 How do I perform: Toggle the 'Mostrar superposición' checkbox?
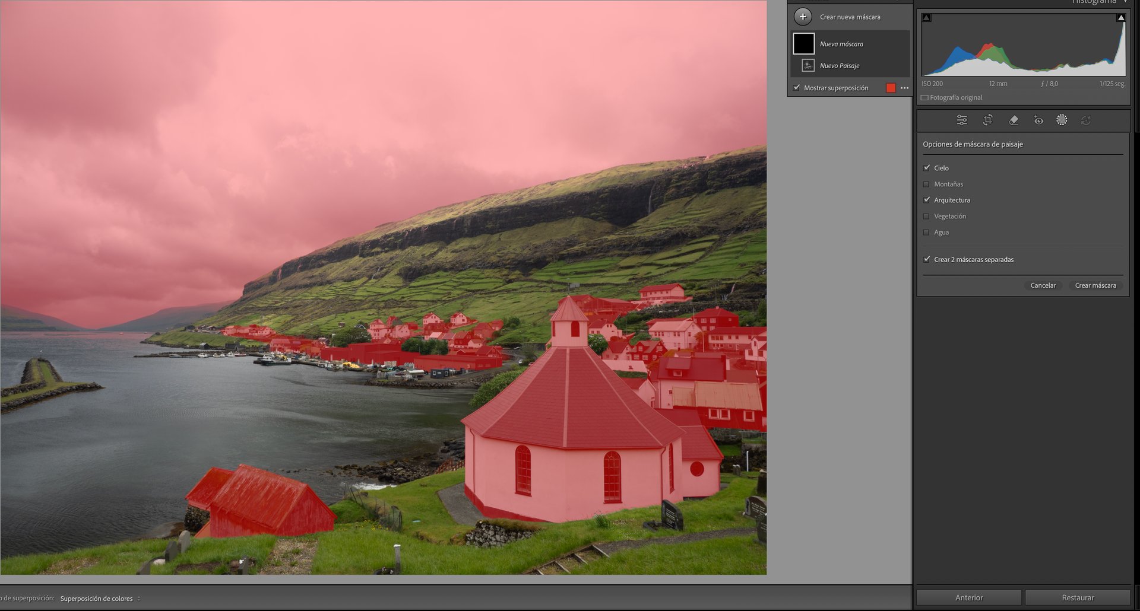797,88
